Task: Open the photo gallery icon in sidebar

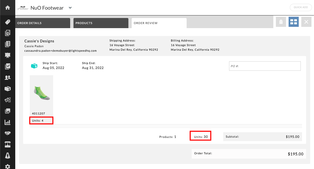Action: click(8, 111)
